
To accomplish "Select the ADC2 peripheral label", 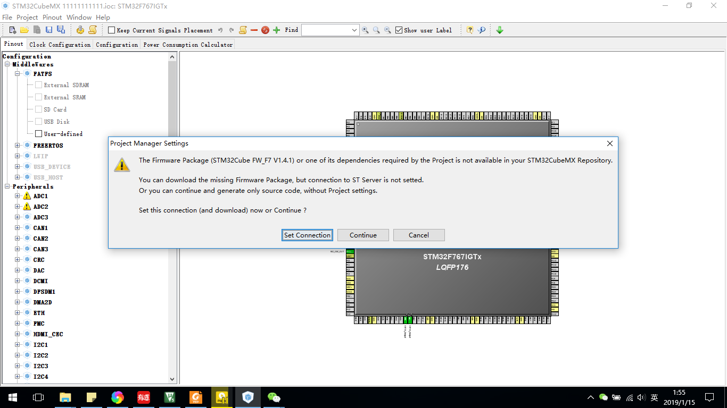I will coord(40,207).
